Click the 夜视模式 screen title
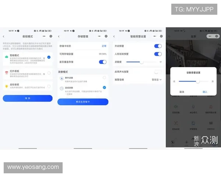 click(28, 37)
